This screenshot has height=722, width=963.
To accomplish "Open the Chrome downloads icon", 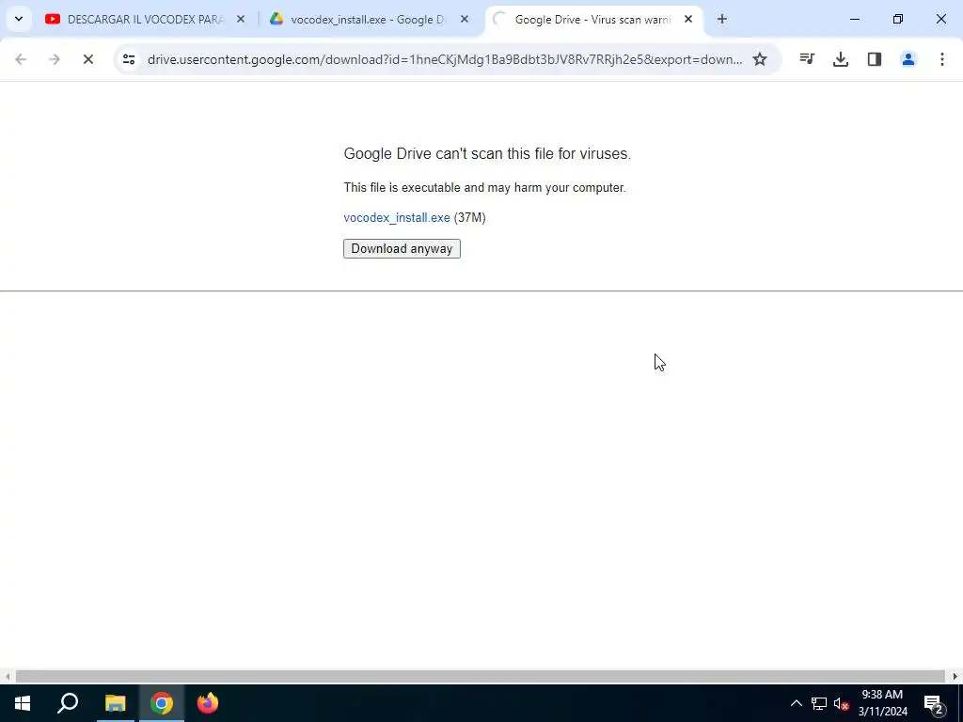I will pos(841,59).
